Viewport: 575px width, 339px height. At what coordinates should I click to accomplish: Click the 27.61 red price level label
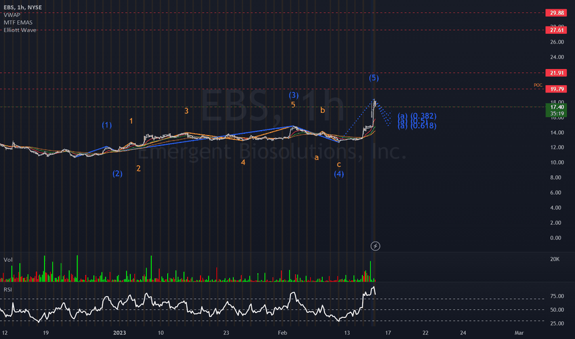pos(556,30)
